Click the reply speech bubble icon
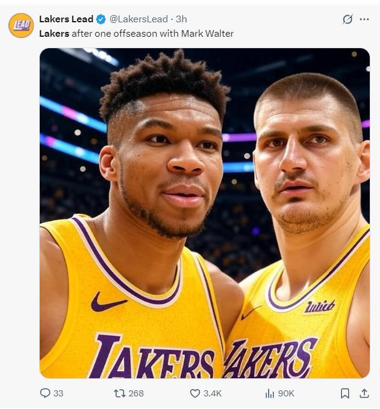This screenshot has height=409, width=380. [x=45, y=393]
